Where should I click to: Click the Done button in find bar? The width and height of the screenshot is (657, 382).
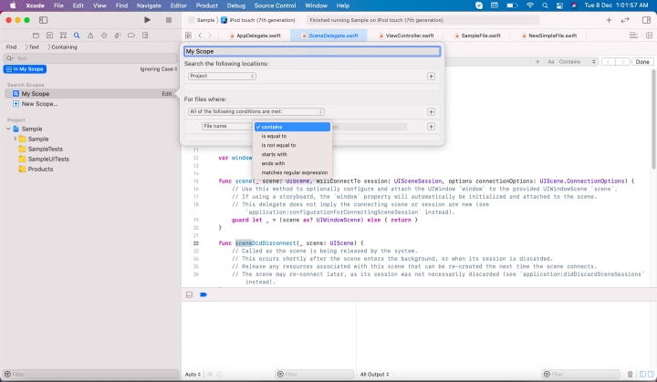pos(642,62)
